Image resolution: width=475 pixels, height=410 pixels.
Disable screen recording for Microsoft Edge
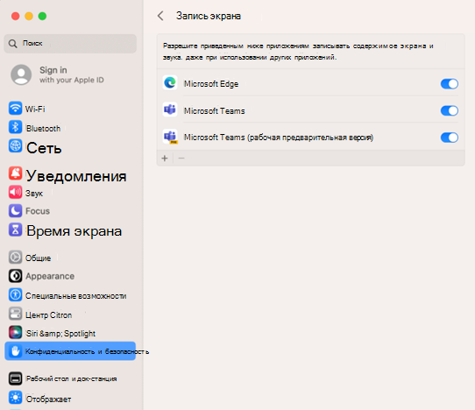(450, 84)
